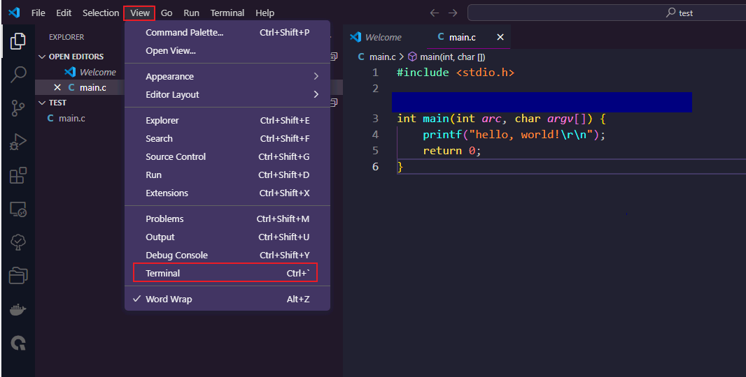Click the bottom activity bar G-shaped icon
Viewport: 746px width, 377px height.
[18, 343]
